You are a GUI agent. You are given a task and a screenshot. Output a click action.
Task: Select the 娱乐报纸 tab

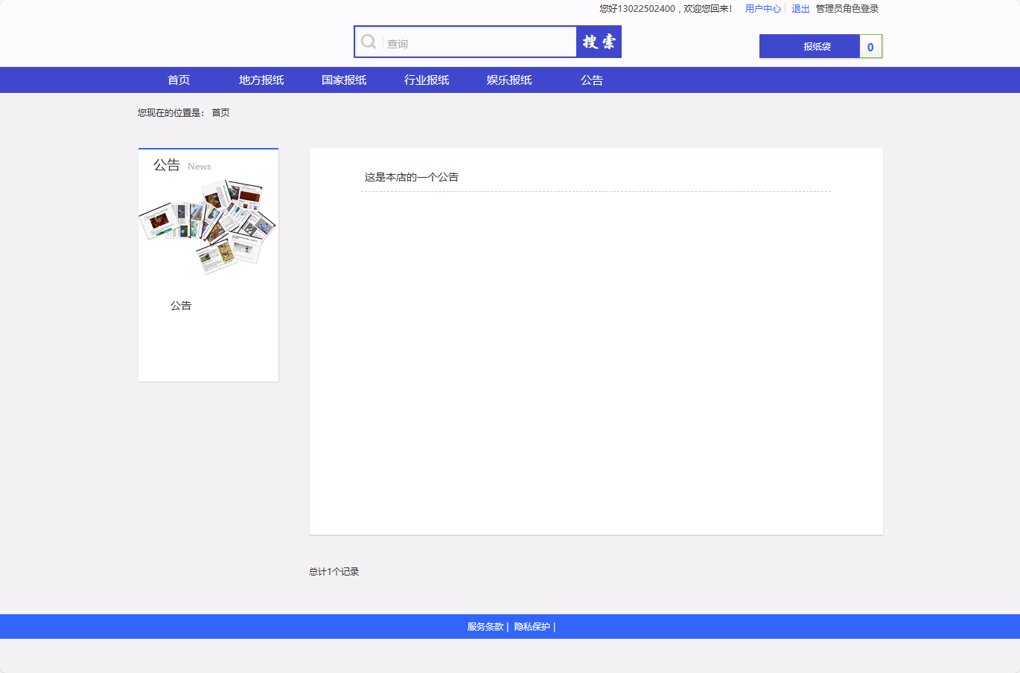508,80
